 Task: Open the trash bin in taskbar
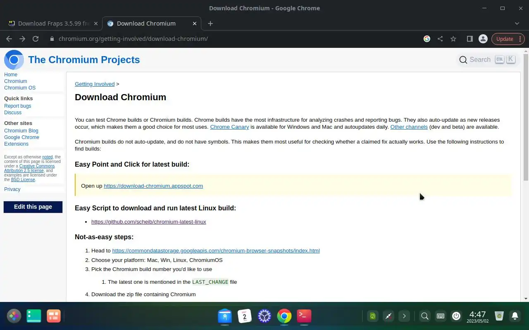tap(499, 316)
